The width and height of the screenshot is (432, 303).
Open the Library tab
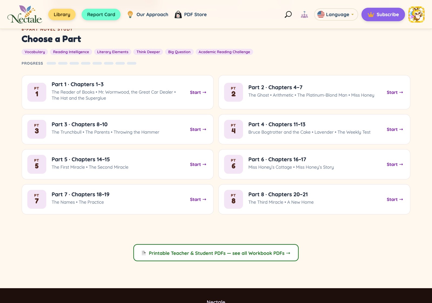click(x=62, y=15)
